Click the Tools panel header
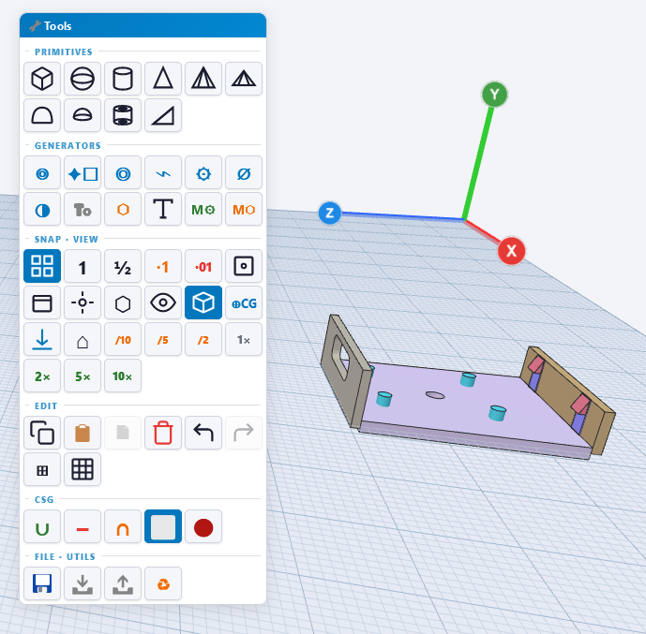The image size is (646, 634). (143, 25)
